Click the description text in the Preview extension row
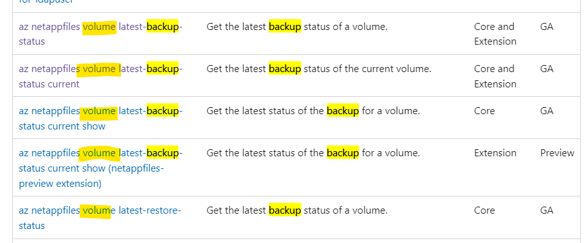The height and width of the screenshot is (243, 586). coord(313,153)
